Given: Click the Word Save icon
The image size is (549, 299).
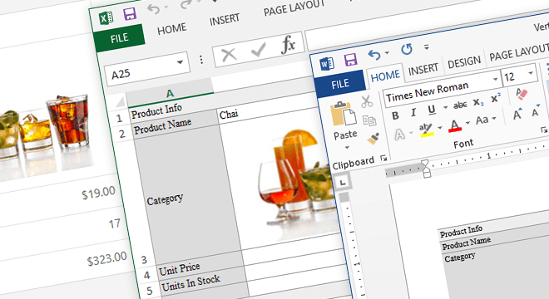Looking at the screenshot, I should (x=350, y=60).
